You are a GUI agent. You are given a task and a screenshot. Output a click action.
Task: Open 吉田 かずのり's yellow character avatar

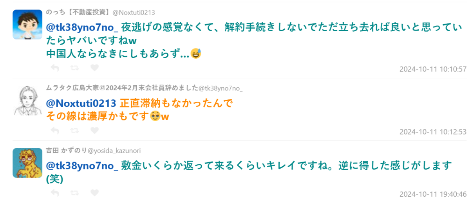27,163
